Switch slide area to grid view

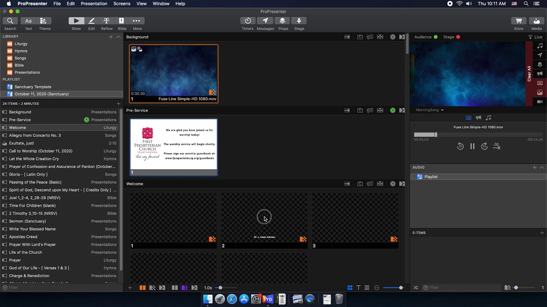[x=350, y=288]
